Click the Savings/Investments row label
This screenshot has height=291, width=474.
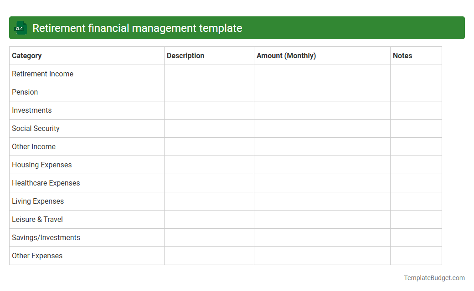46,237
